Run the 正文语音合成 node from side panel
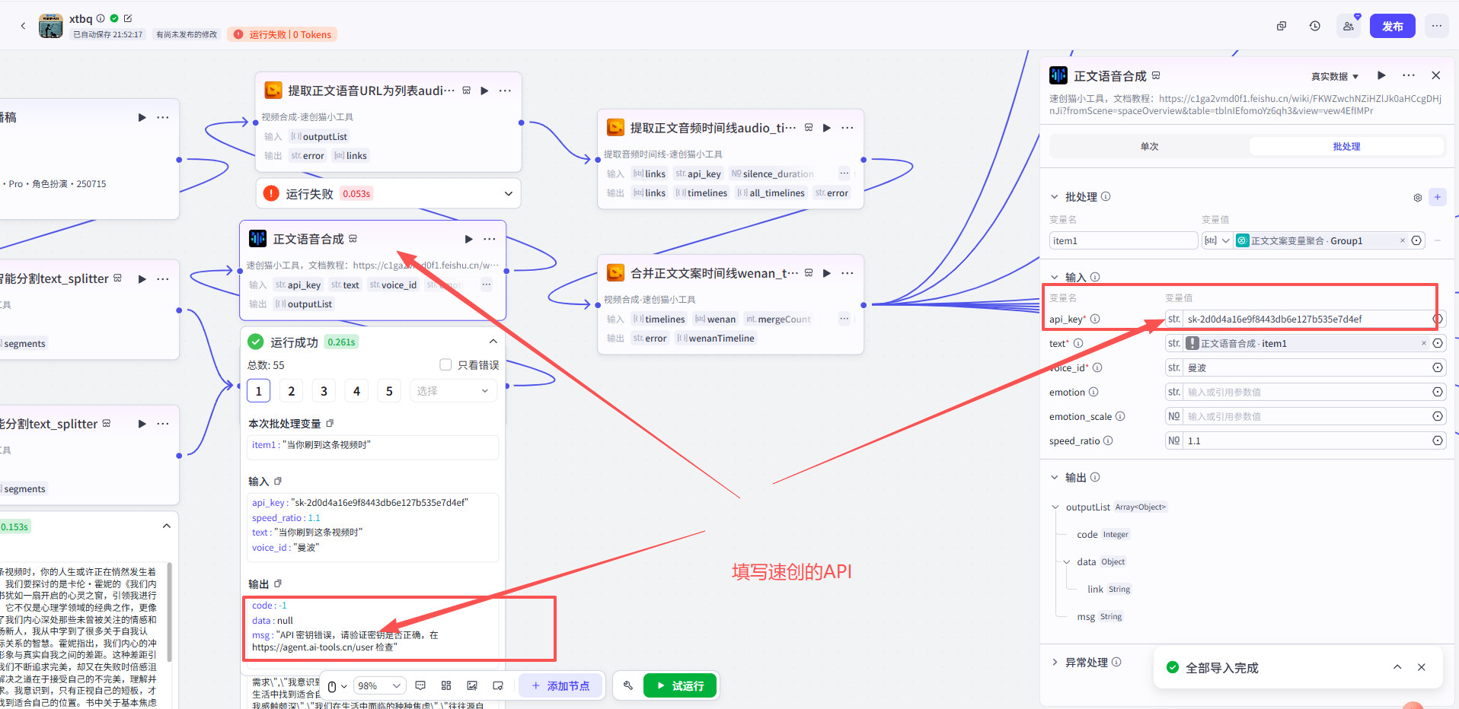Image resolution: width=1459 pixels, height=709 pixels. click(x=1381, y=75)
